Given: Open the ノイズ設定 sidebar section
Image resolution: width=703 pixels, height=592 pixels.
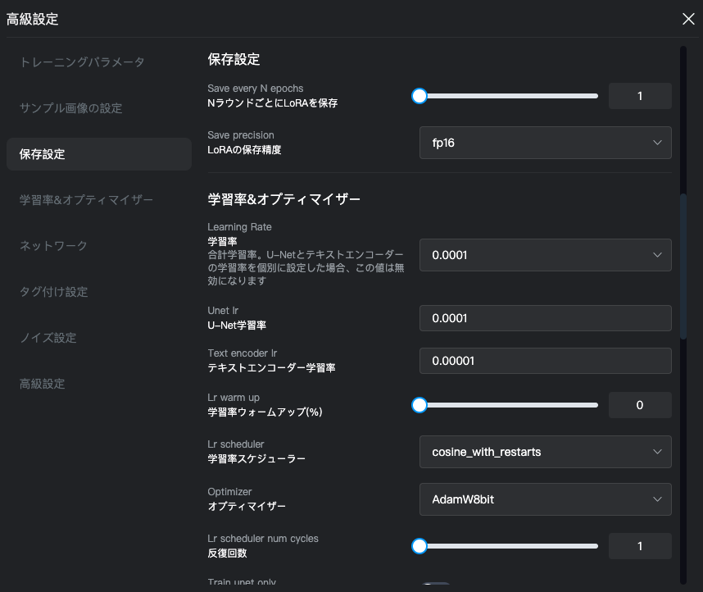Looking at the screenshot, I should tap(48, 338).
